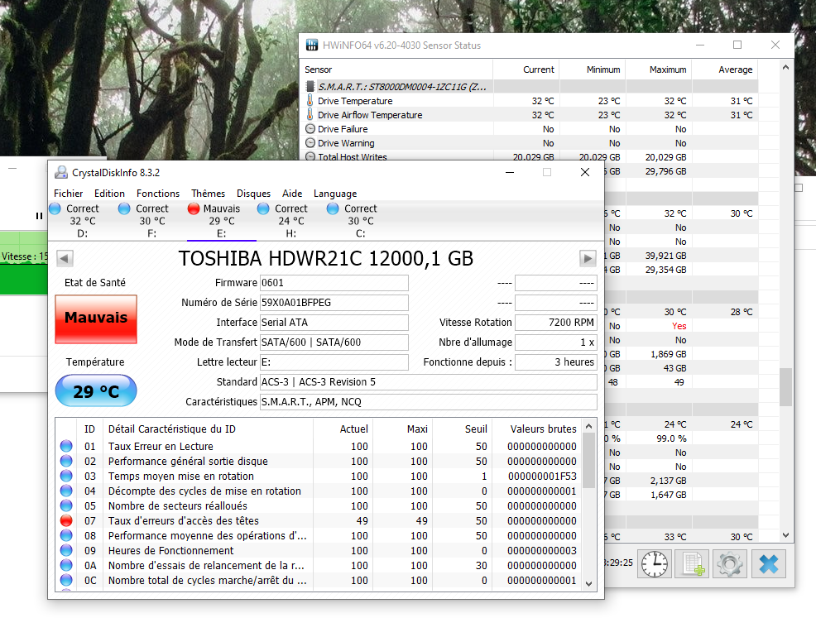The height and width of the screenshot is (637, 816).
Task: Select disk C: Correct 30 °C
Action: tap(360, 221)
